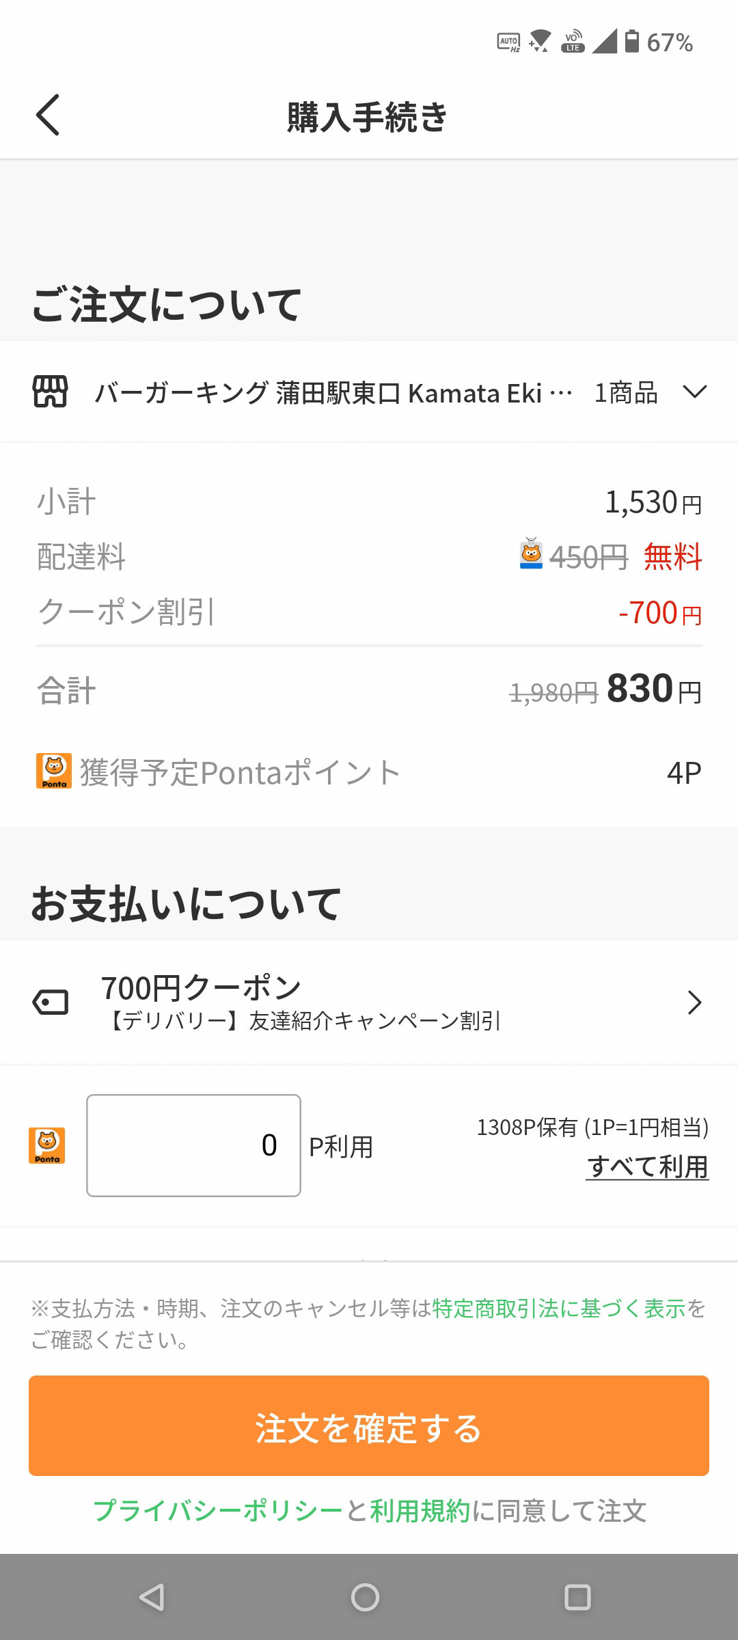
Task: Open coupon selection via right chevron
Action: [x=694, y=1002]
